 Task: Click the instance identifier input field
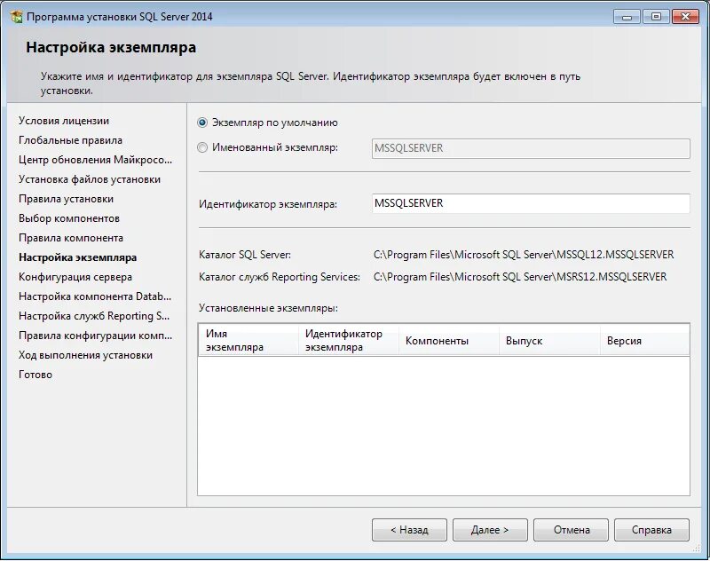(x=531, y=203)
